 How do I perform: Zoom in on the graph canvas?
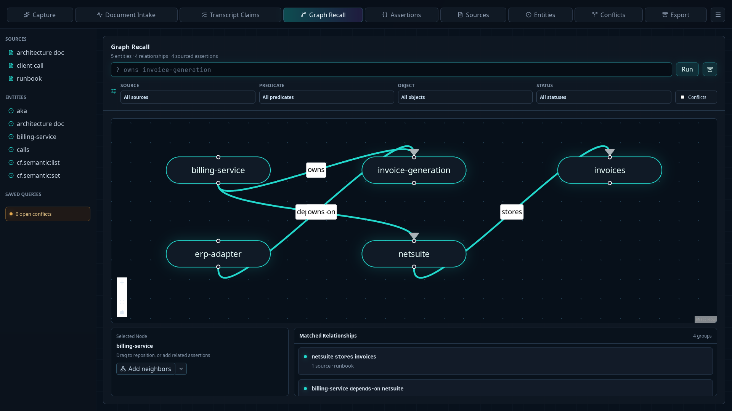click(122, 282)
